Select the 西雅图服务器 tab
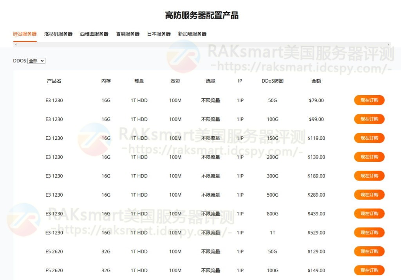The height and width of the screenshot is (280, 401). click(x=93, y=34)
